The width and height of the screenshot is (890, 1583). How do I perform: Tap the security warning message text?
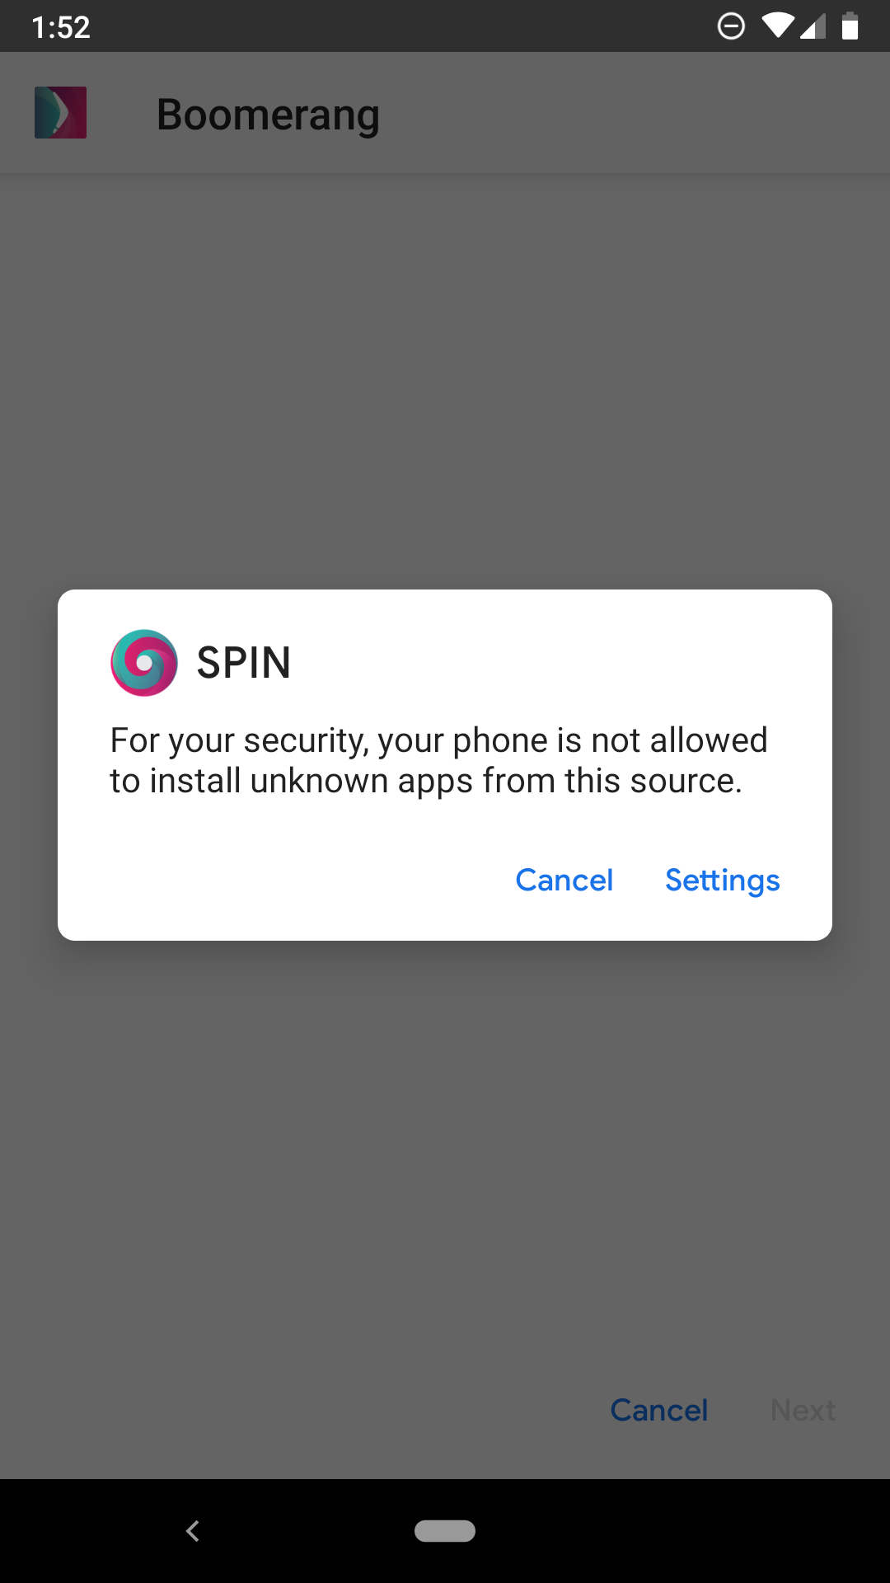point(438,760)
